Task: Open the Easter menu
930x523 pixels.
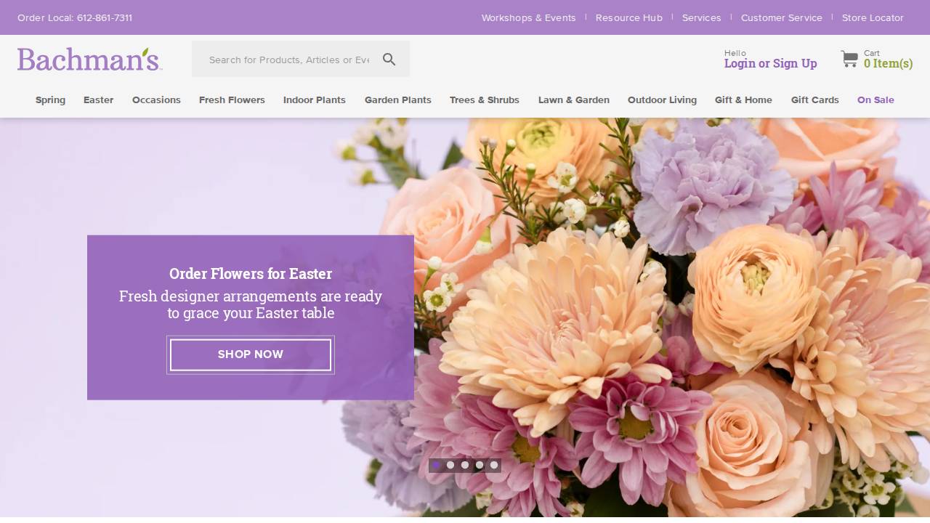Action: tap(98, 100)
